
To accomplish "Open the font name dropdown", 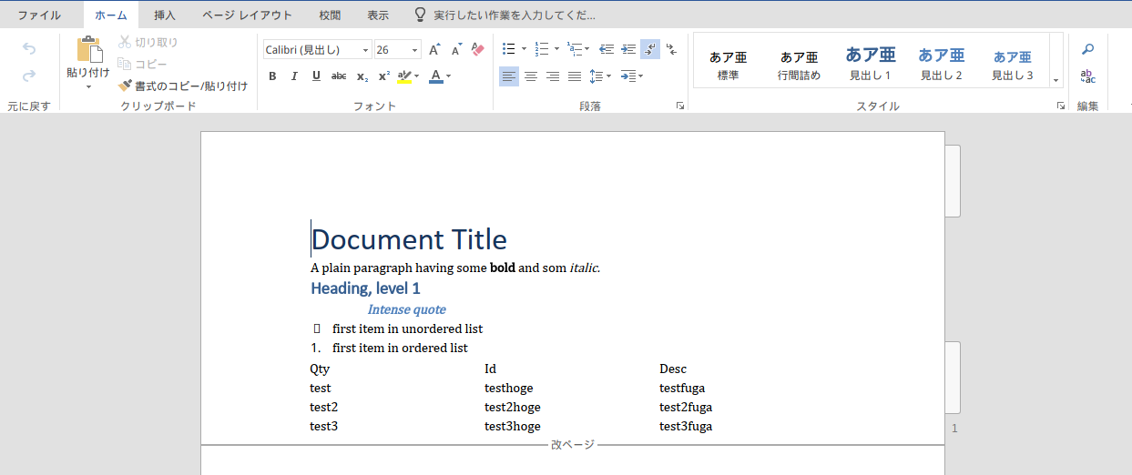I will 365,50.
